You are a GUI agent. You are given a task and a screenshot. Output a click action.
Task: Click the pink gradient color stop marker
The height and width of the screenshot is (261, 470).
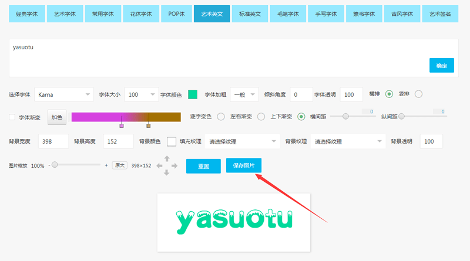pos(122,126)
